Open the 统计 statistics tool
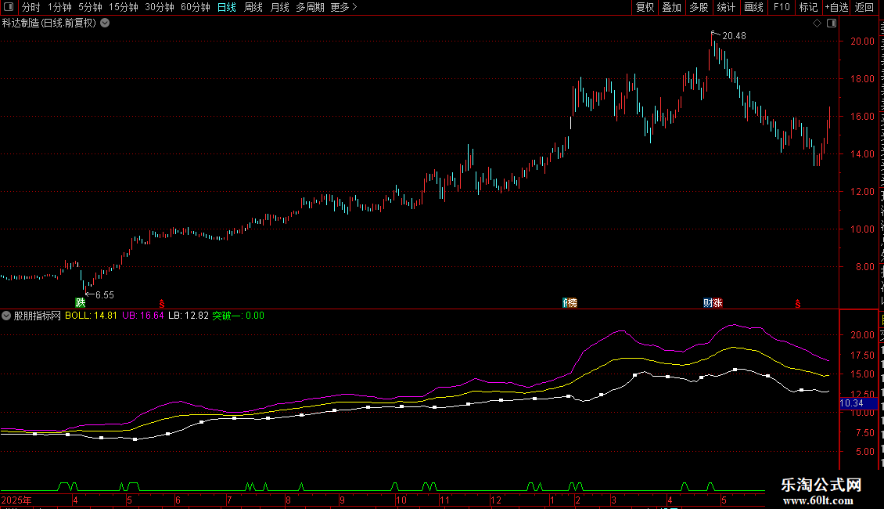The height and width of the screenshot is (509, 884). [x=725, y=7]
